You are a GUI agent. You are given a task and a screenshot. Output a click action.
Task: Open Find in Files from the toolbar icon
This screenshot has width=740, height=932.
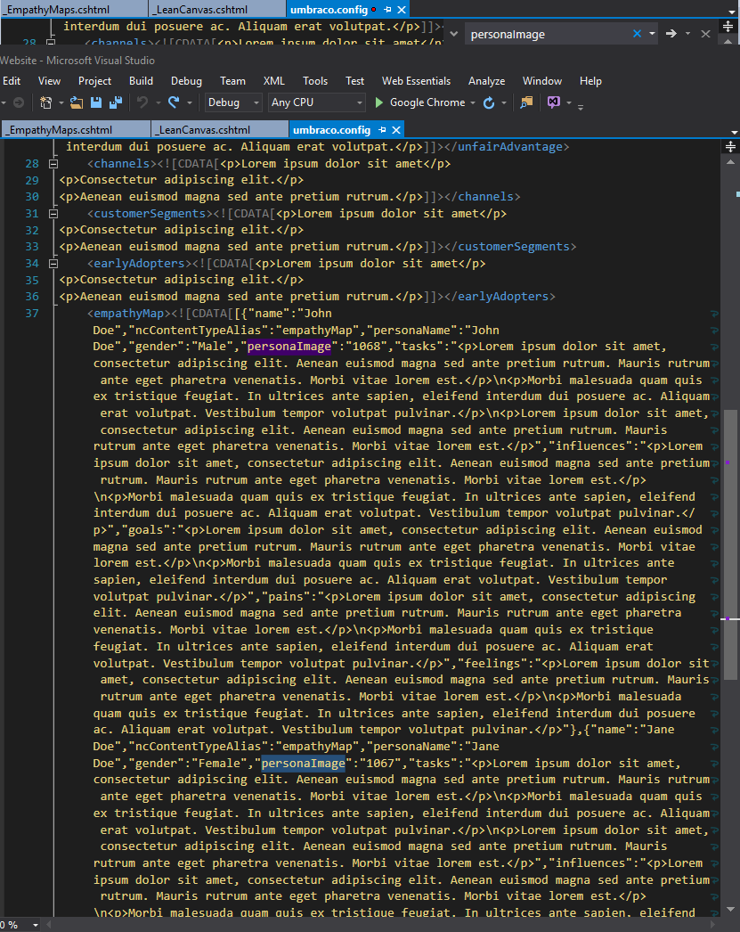coord(526,102)
